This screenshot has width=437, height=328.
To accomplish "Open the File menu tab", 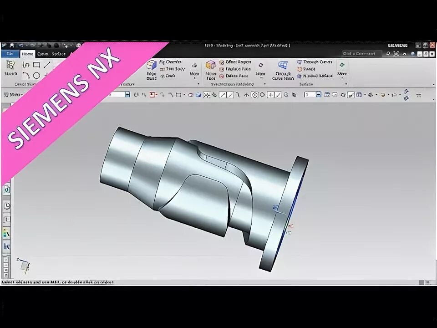I will 10,54.
